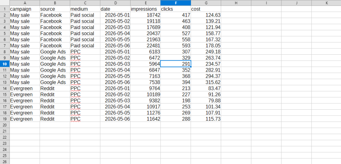Image resolution: width=341 pixels, height=164 pixels.
Task: Select column header J
Action: pyautogui.click(x=296, y=3)
